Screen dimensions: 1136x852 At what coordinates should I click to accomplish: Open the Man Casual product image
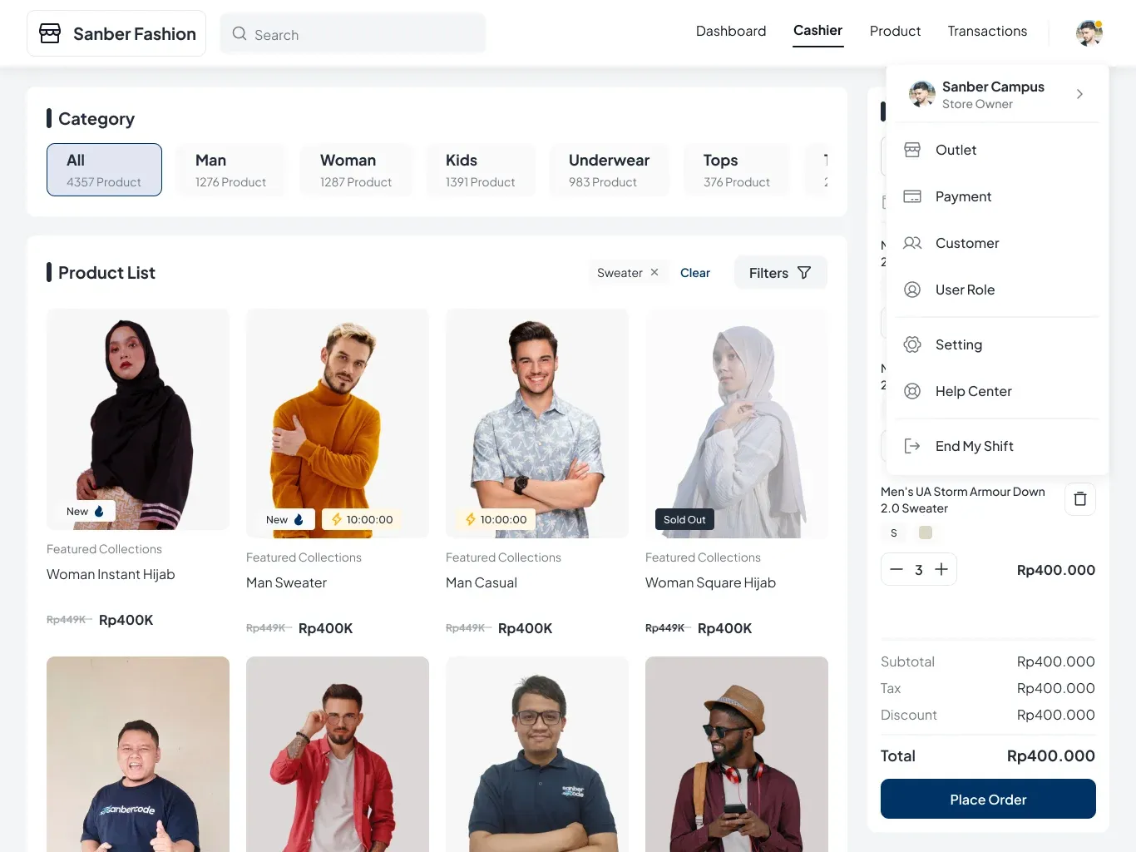[537, 424]
